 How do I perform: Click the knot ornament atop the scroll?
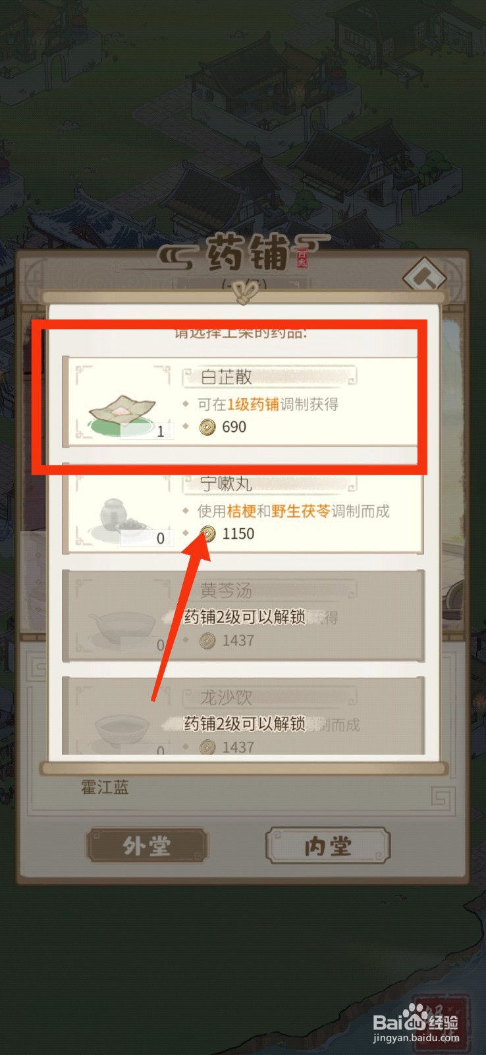click(244, 293)
